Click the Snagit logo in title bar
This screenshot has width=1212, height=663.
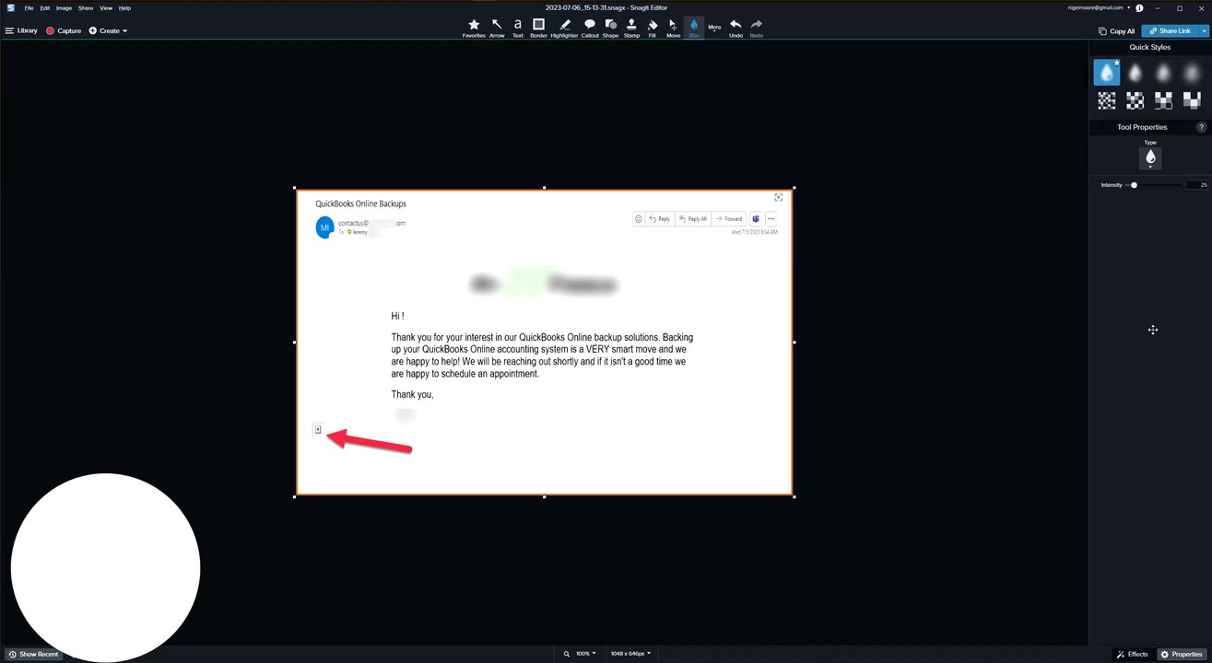9,7
